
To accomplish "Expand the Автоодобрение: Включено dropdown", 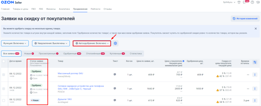I will click(92, 43).
